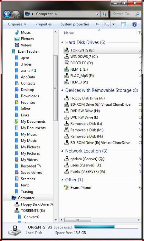
Task: Open the ConvertX folder
Action: (x=32, y=217)
